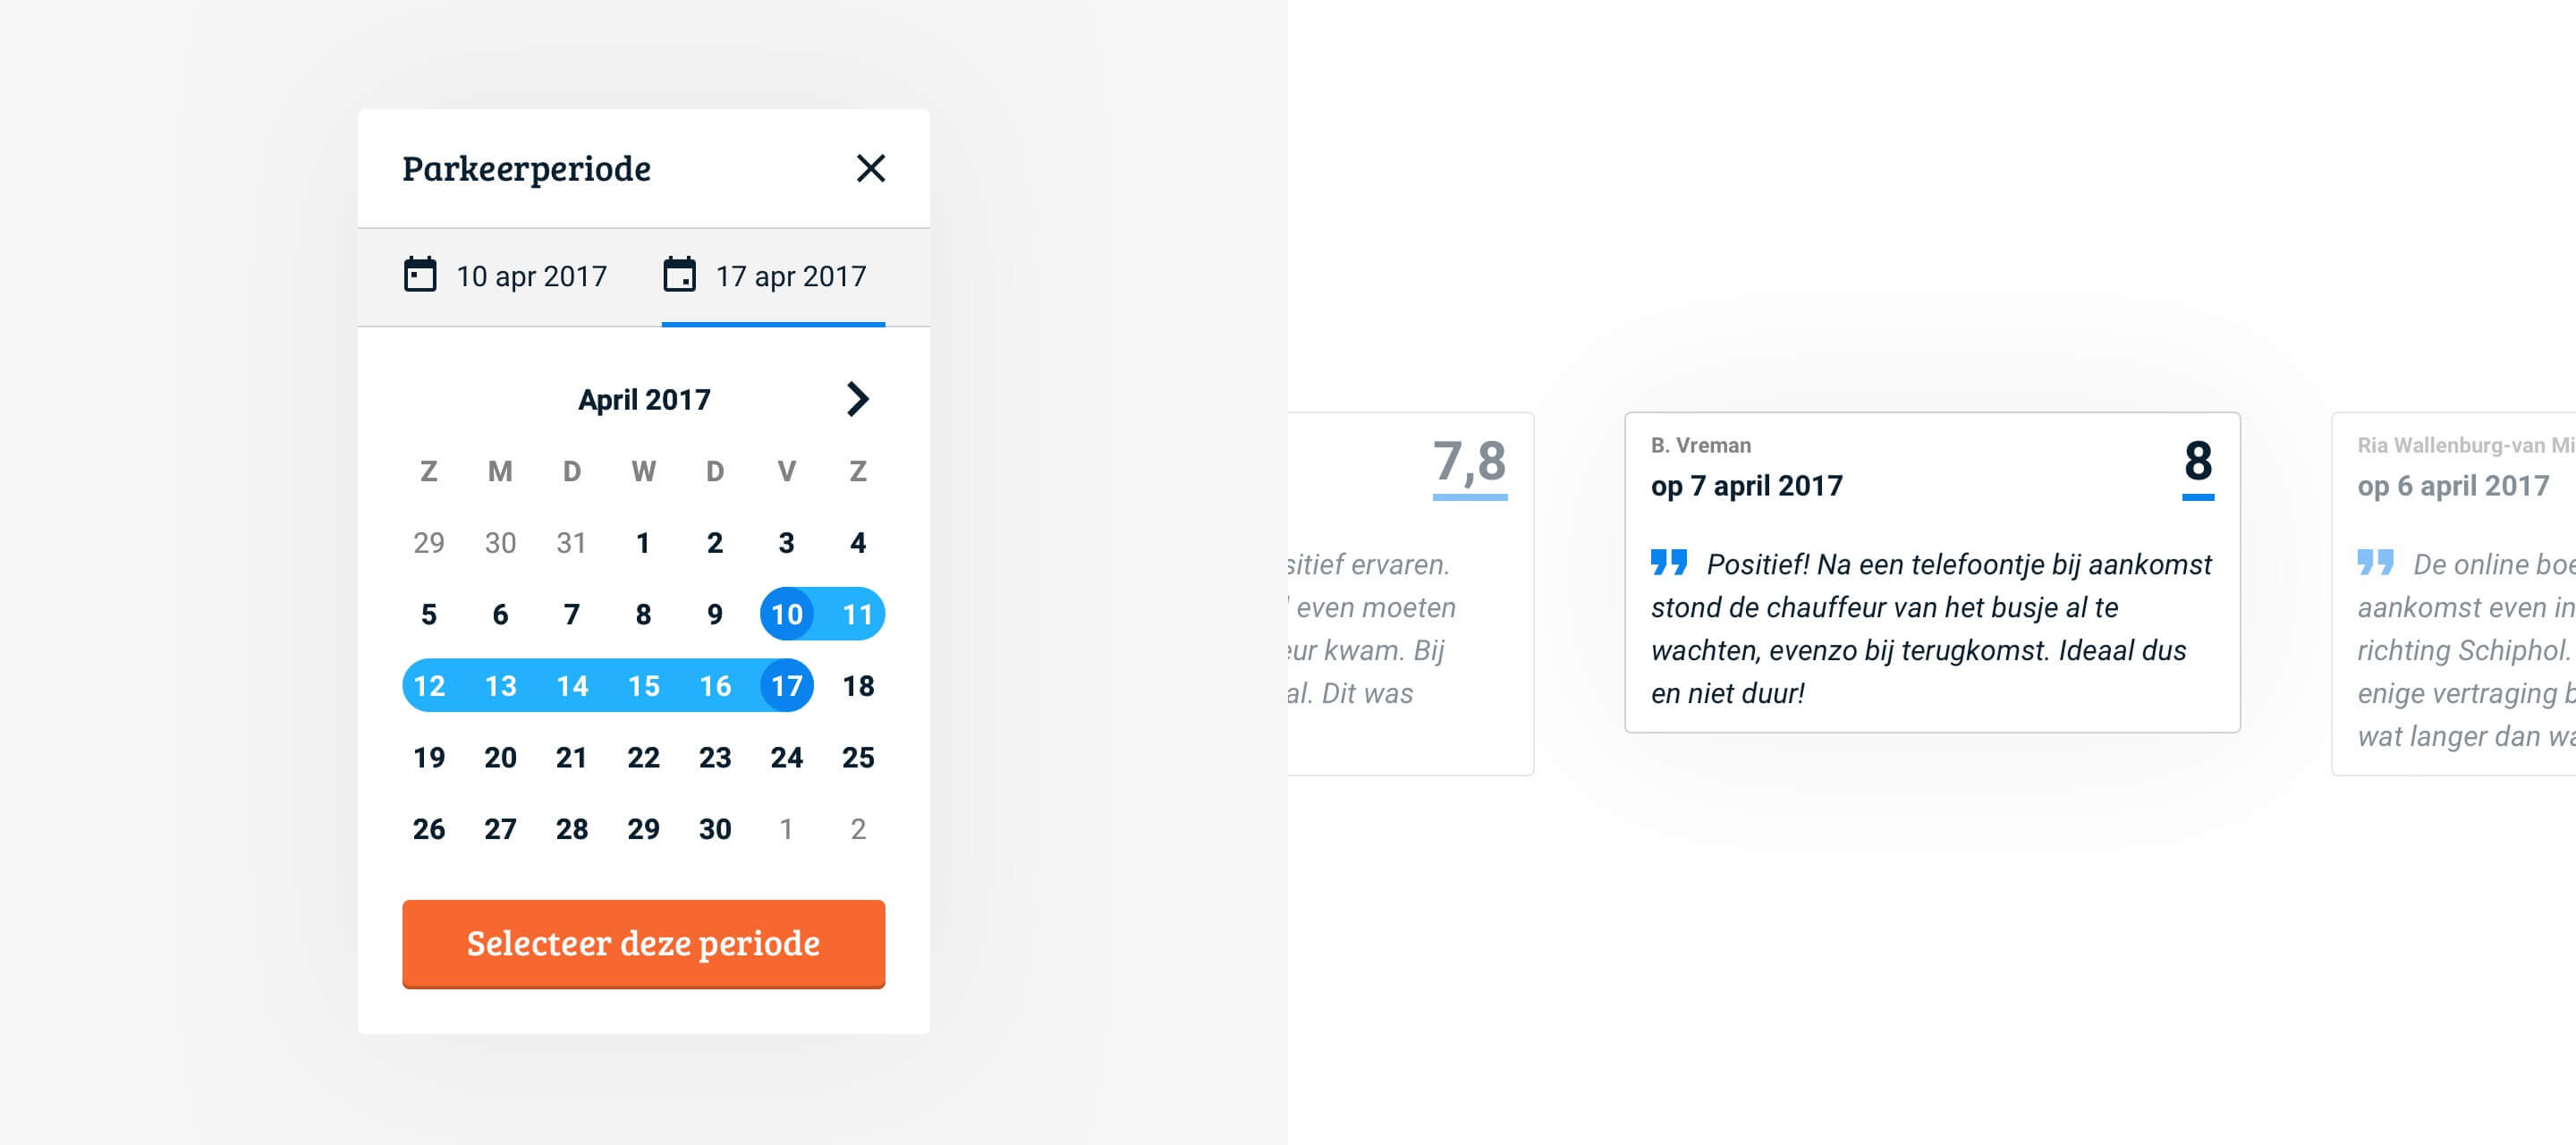The width and height of the screenshot is (2576, 1145).
Task: Show the 7,8 rated review card
Action: pos(1410,593)
